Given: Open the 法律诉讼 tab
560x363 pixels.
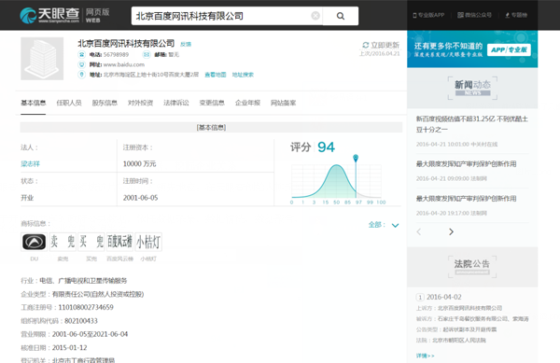Looking at the screenshot, I should pyautogui.click(x=176, y=103).
